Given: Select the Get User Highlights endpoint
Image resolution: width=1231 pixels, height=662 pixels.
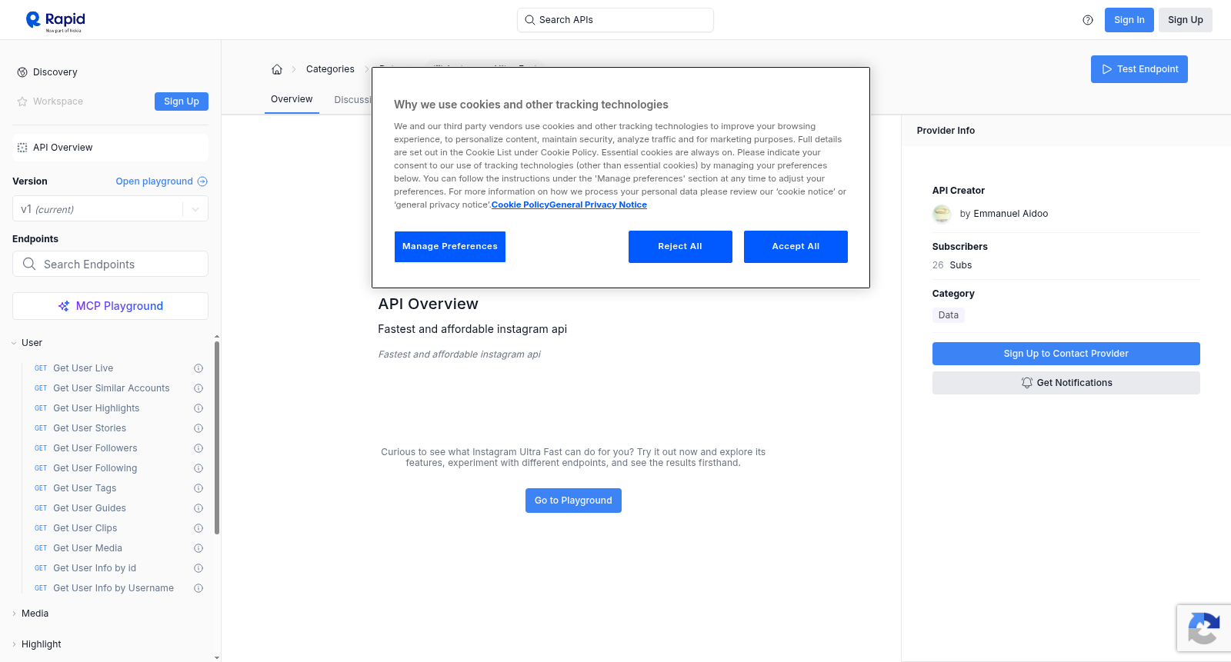Looking at the screenshot, I should [96, 408].
